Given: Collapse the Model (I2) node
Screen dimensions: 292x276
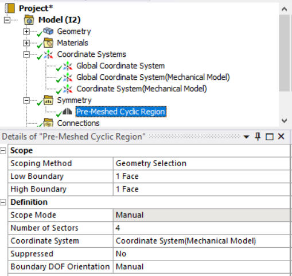Looking at the screenshot, I should pos(7,20).
